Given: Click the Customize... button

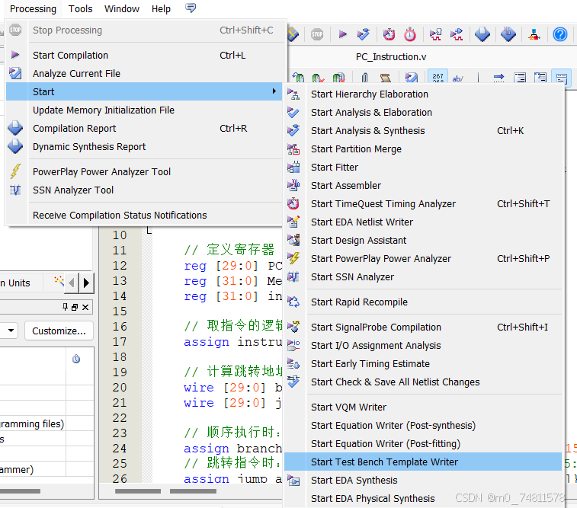Looking at the screenshot, I should [x=59, y=331].
